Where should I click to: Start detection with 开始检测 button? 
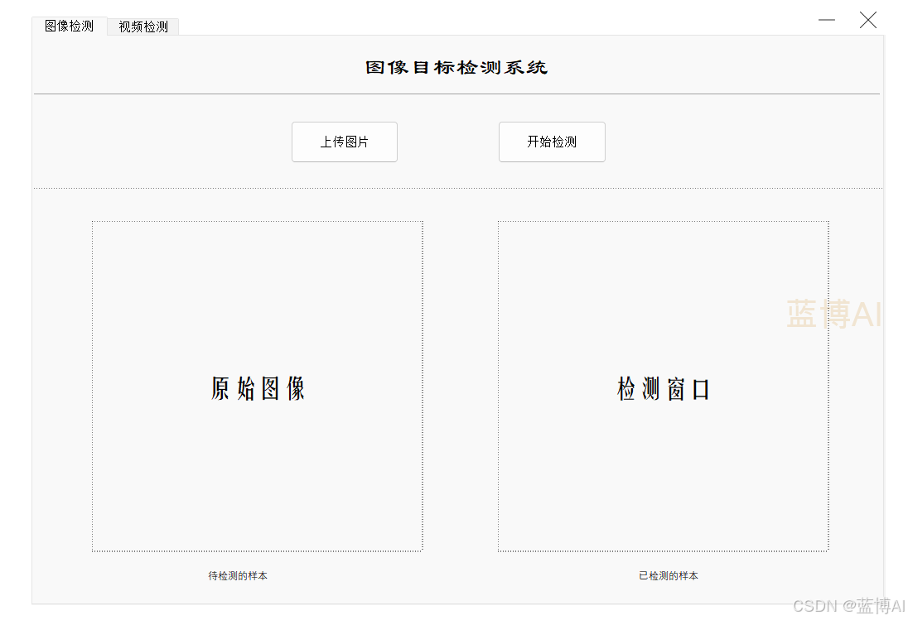click(x=552, y=142)
